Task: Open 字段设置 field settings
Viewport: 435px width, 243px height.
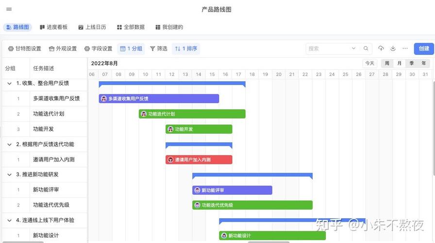Action: click(98, 49)
